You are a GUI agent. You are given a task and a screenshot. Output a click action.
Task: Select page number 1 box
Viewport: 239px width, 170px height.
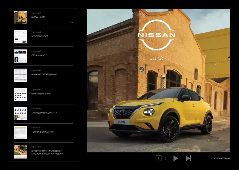pyautogui.click(x=158, y=158)
